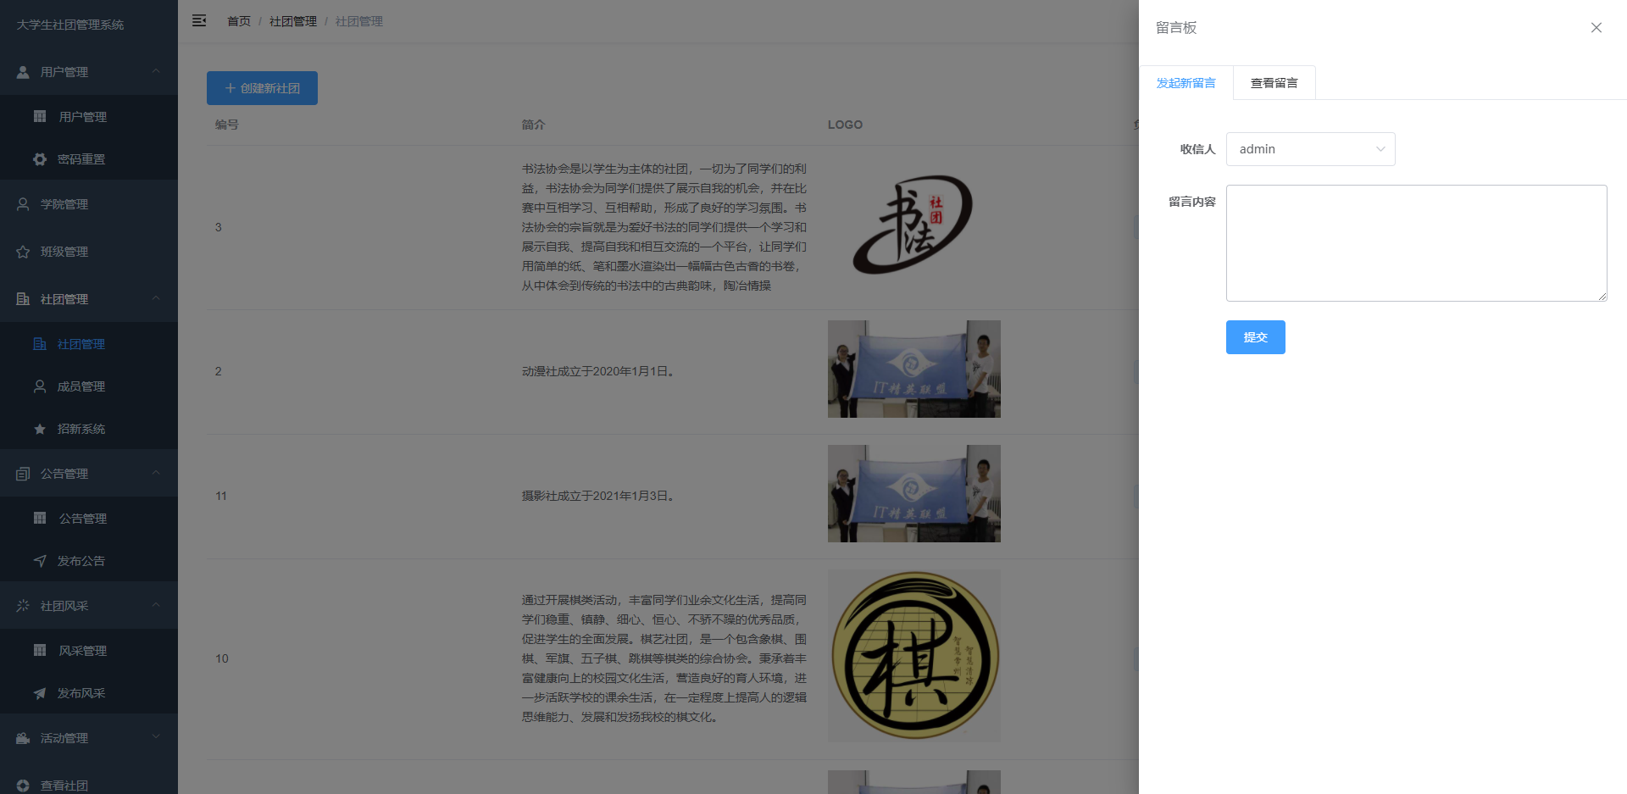View the chess club 棋 logo thumbnail

(913, 655)
